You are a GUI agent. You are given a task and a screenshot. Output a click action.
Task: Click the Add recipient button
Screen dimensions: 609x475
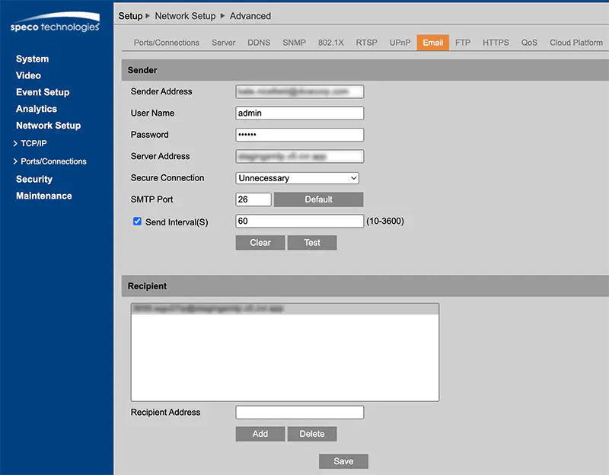(x=260, y=434)
